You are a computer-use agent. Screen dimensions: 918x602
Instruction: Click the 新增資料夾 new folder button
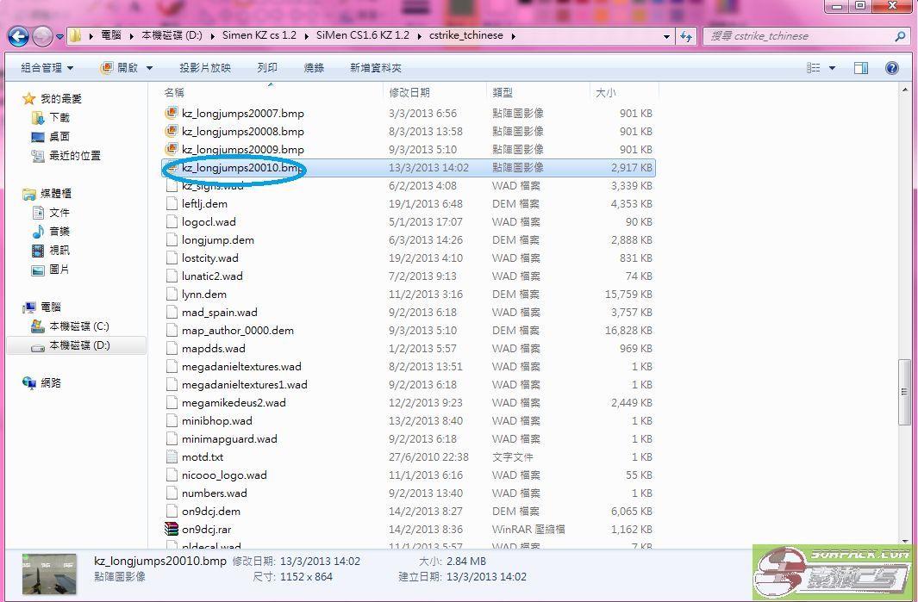point(375,68)
